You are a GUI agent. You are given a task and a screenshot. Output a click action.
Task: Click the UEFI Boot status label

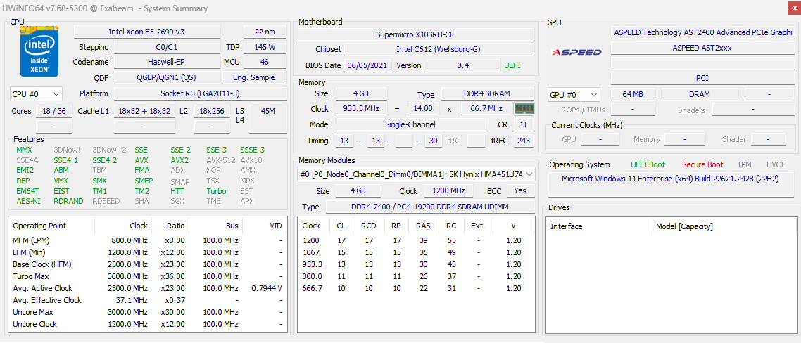(x=648, y=164)
